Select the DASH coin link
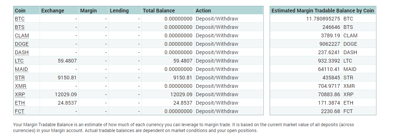The height and width of the screenshot is (139, 401). point(22,52)
